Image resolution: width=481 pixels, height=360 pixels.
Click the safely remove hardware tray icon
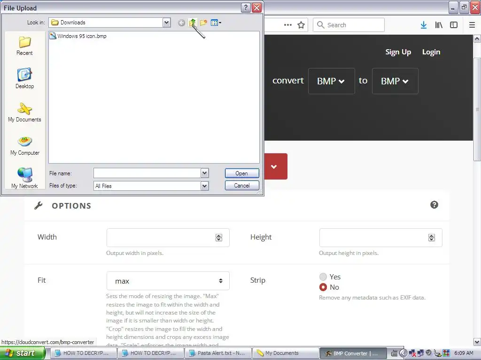coord(437,353)
